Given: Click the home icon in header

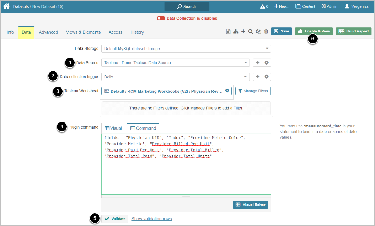Looking at the screenshot, I should (x=6, y=6).
